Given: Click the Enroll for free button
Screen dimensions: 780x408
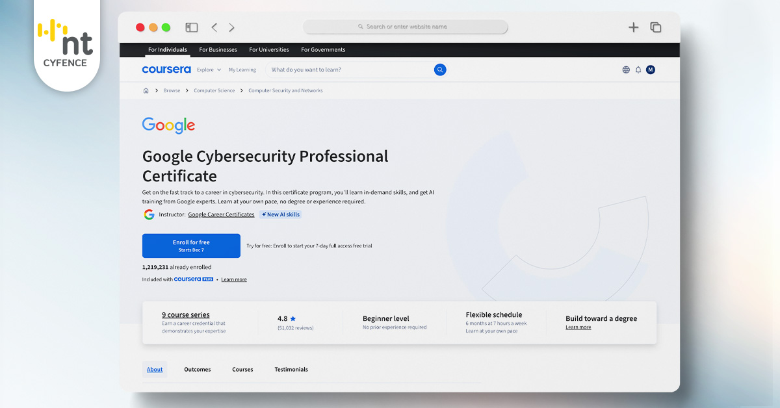Looking at the screenshot, I should coord(191,246).
